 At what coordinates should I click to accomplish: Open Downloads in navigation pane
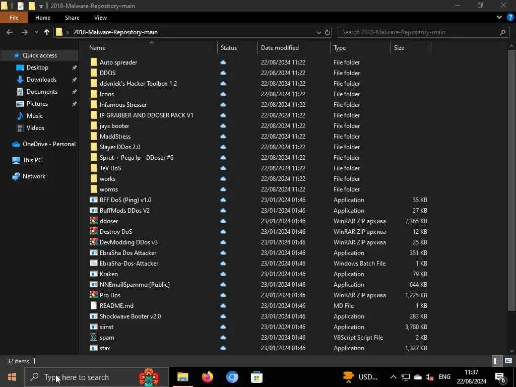41,80
